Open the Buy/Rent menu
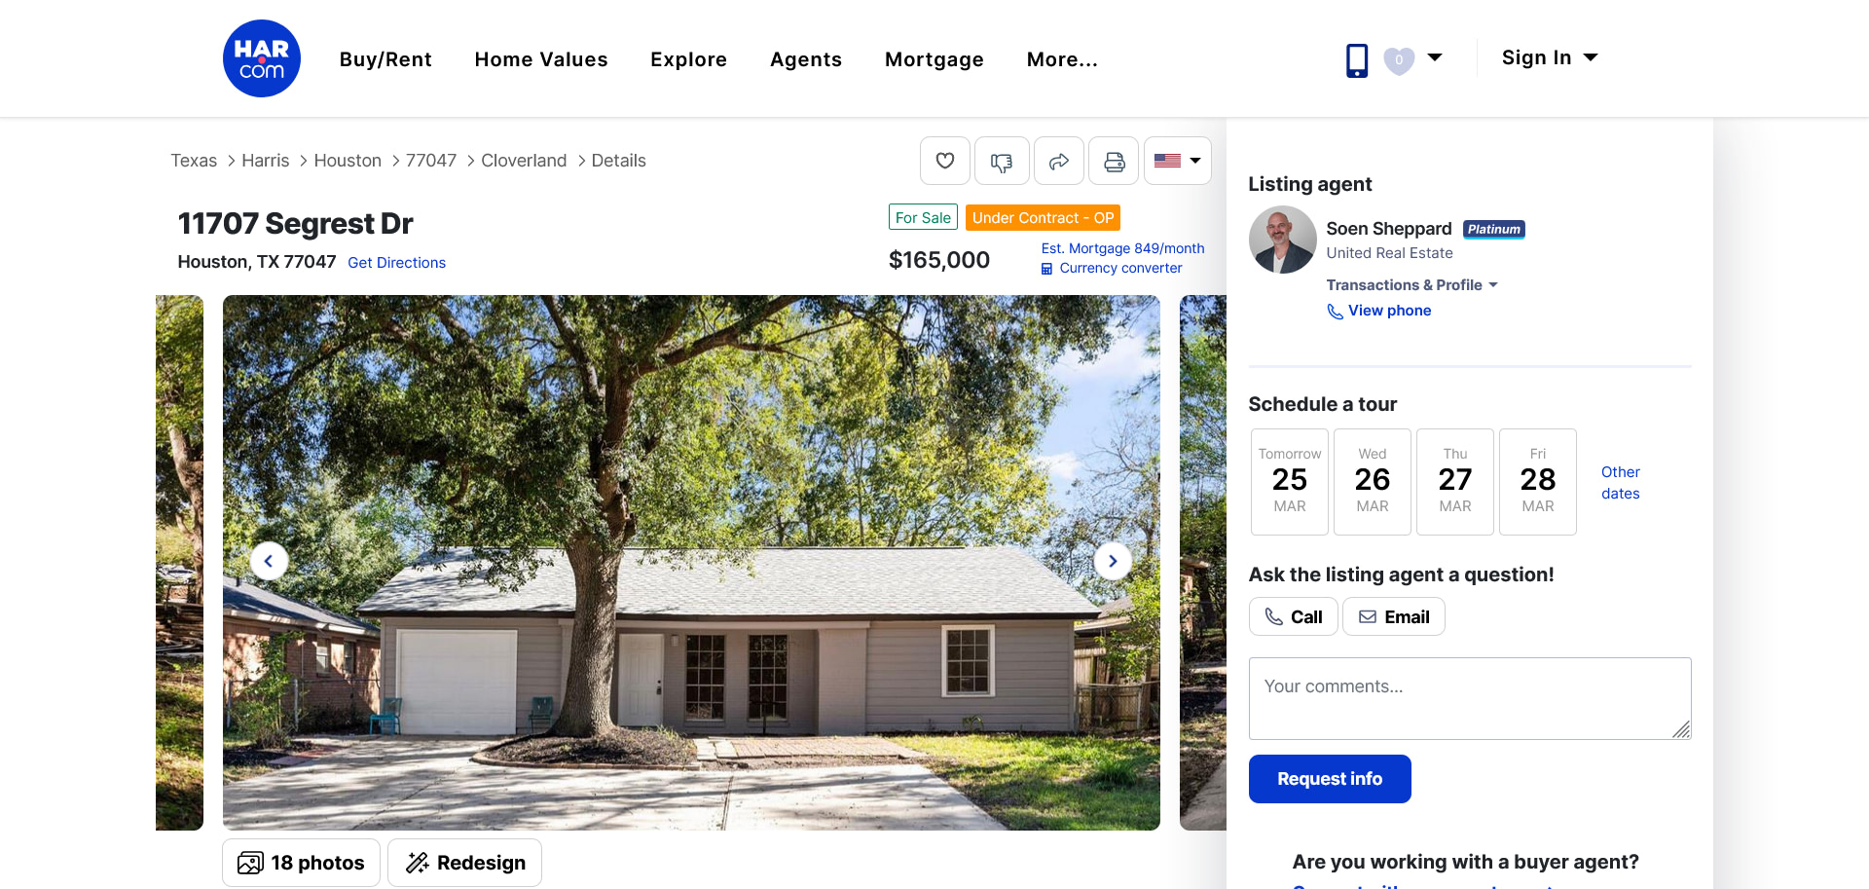The image size is (1869, 889). [385, 59]
